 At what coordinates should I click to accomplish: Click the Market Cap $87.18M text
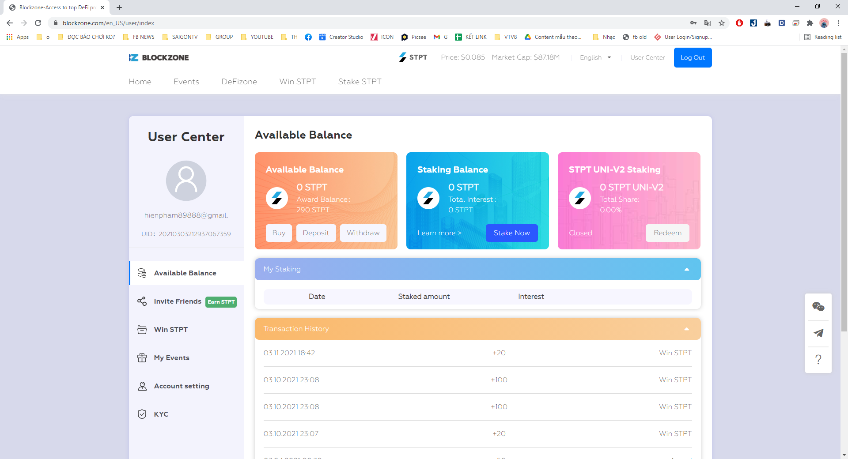click(x=526, y=57)
